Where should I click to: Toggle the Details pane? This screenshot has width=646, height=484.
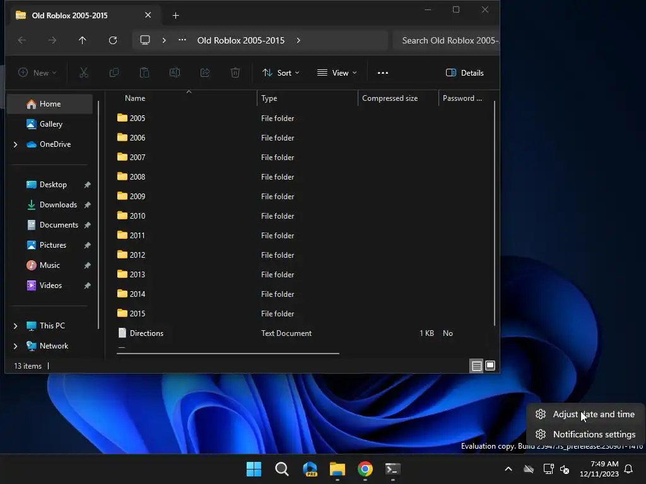pos(465,73)
